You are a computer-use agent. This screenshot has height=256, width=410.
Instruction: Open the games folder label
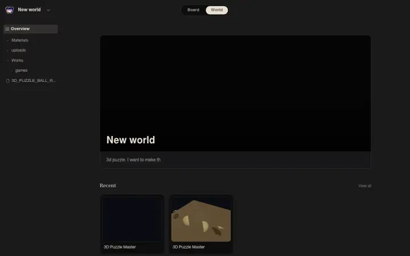[x=21, y=71]
